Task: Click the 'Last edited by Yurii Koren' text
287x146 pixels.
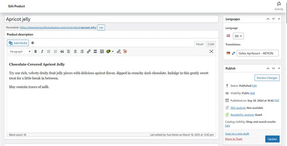Action: (182, 135)
